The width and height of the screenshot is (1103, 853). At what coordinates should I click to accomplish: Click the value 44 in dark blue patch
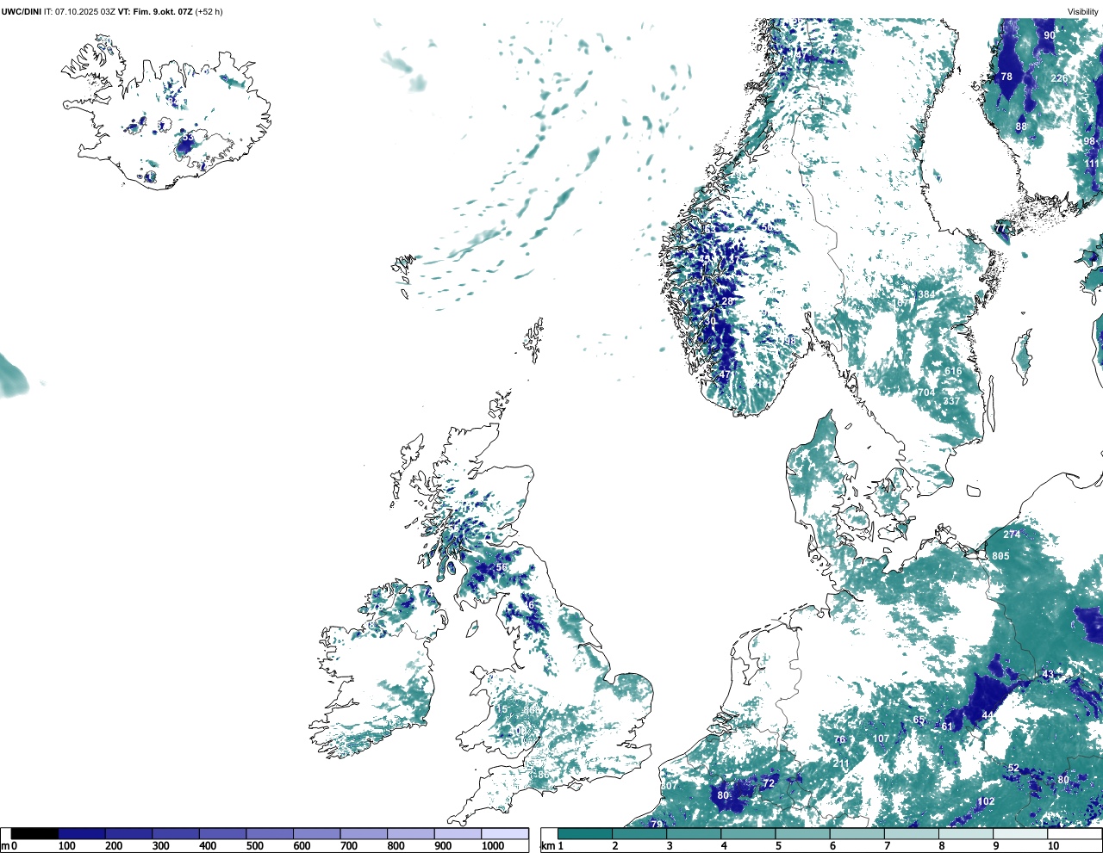tap(988, 715)
